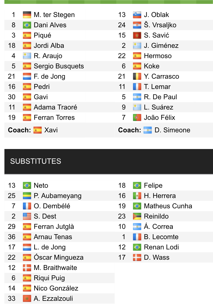Click the Morocco flag beside A. Ezzalzouli
Screen dimensions: 213x306
27,299
